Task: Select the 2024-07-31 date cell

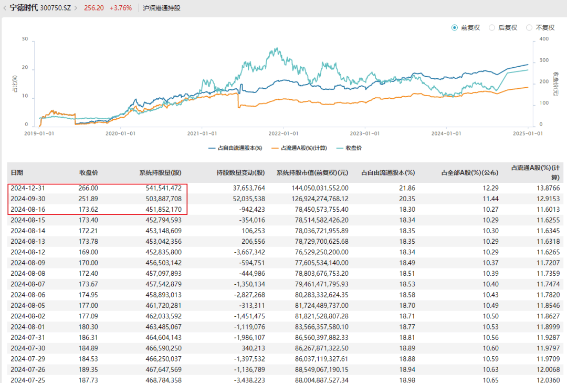Action: click(28, 337)
